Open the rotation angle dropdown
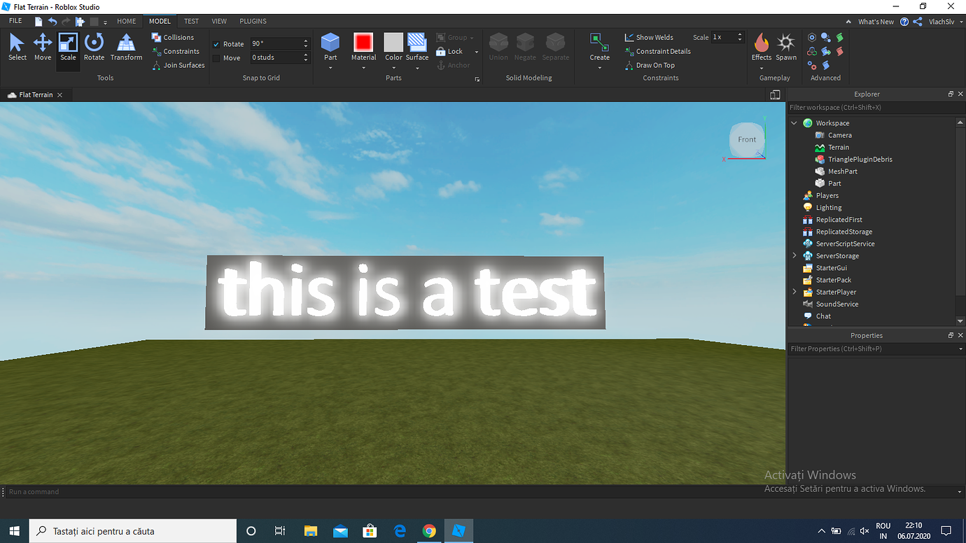 click(304, 43)
